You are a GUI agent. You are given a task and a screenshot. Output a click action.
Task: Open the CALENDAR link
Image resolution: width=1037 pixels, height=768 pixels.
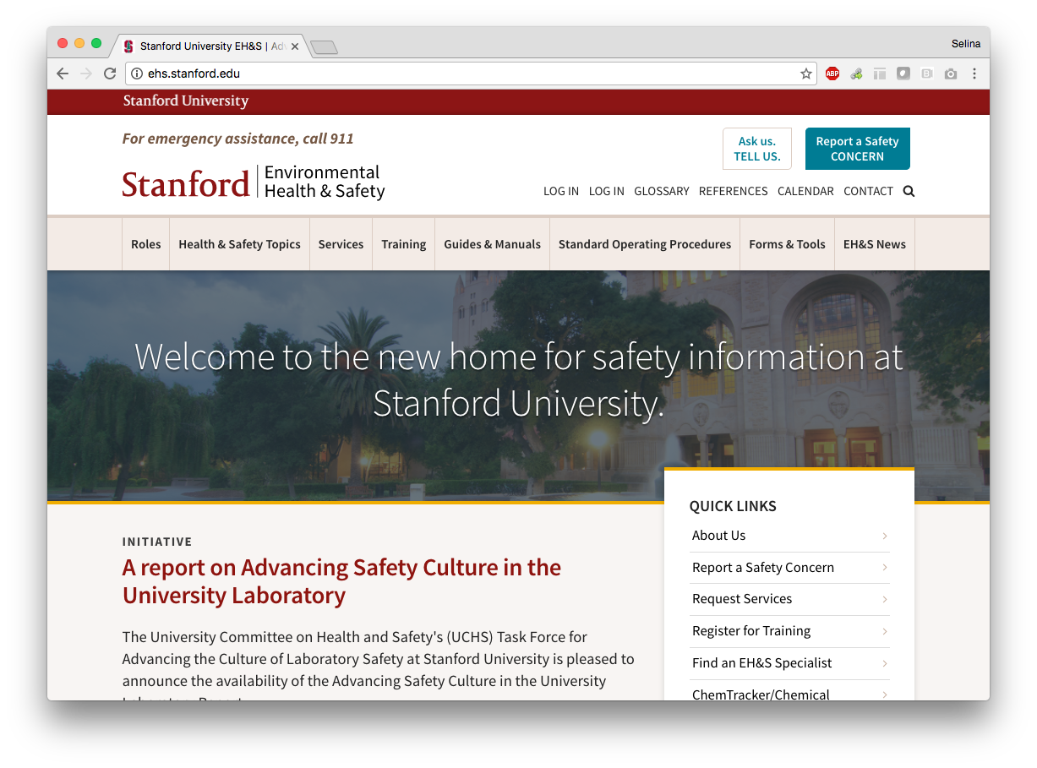(x=805, y=191)
